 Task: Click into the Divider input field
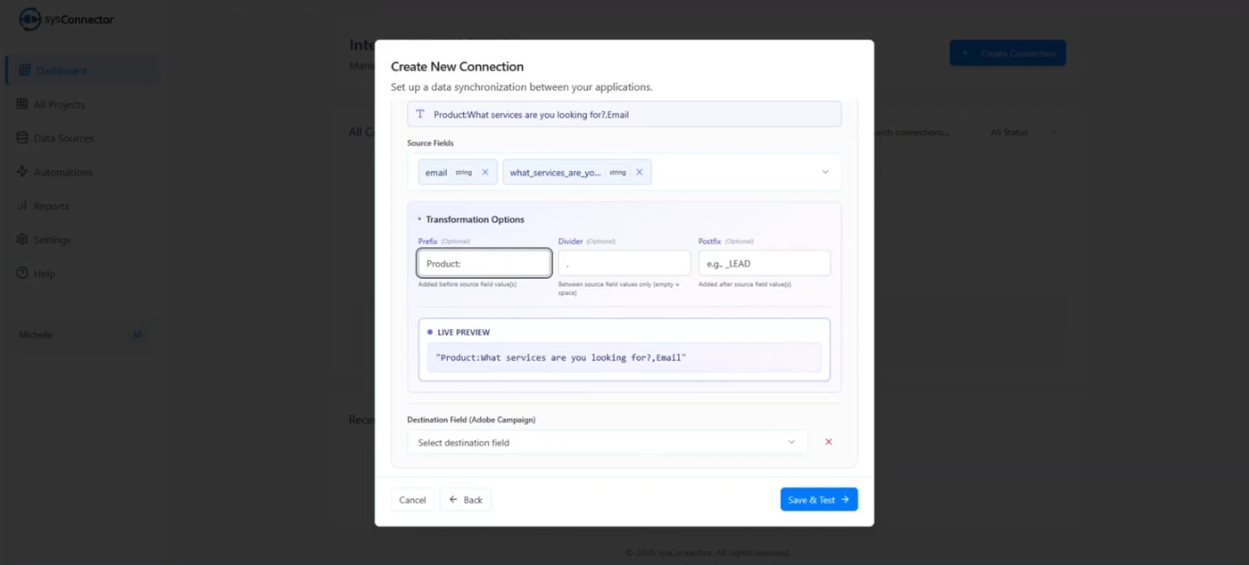pos(624,264)
